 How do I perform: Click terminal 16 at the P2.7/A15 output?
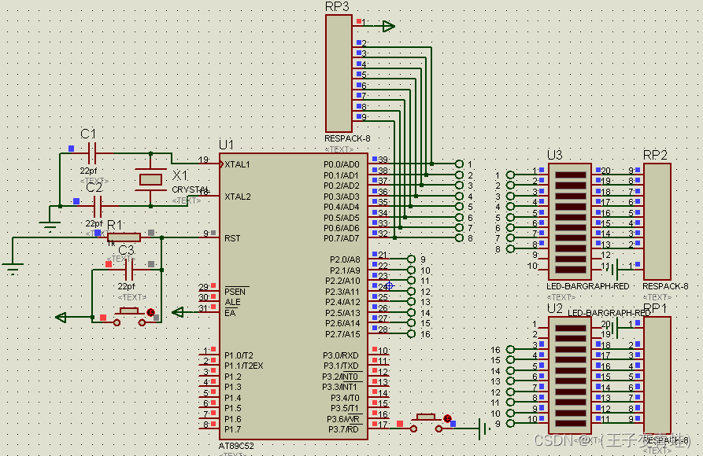[411, 333]
